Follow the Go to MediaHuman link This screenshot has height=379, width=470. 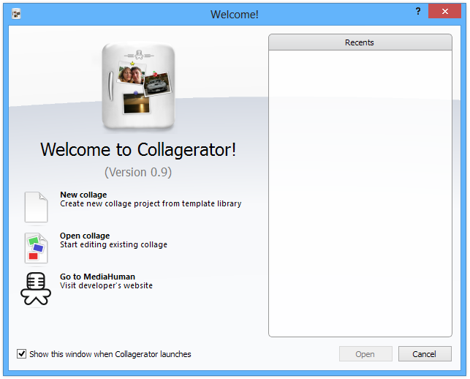(97, 277)
